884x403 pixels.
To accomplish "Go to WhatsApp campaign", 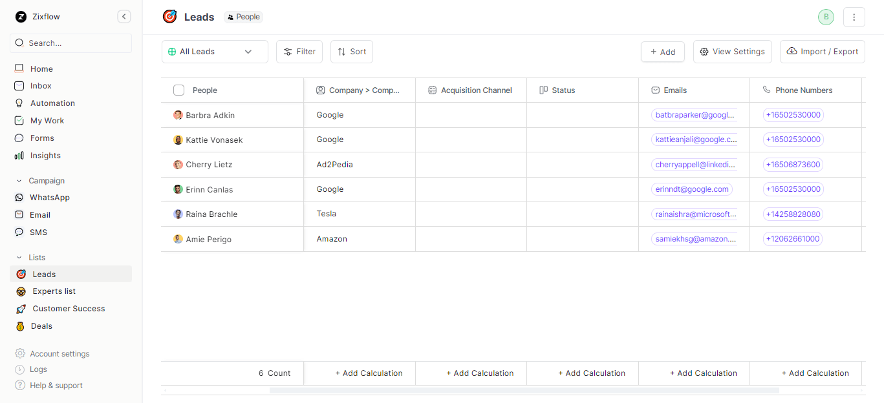I will tap(49, 198).
